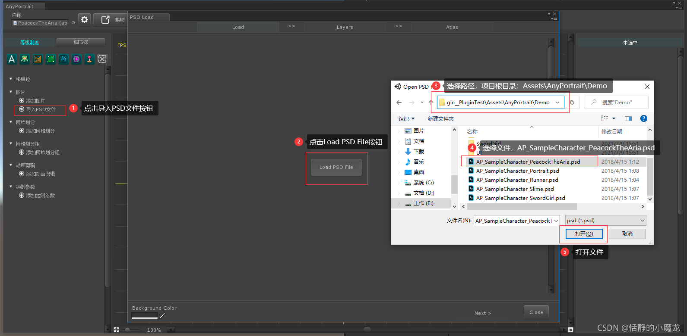
Task: Open the recent locations dropdown arrow
Action: [422, 103]
